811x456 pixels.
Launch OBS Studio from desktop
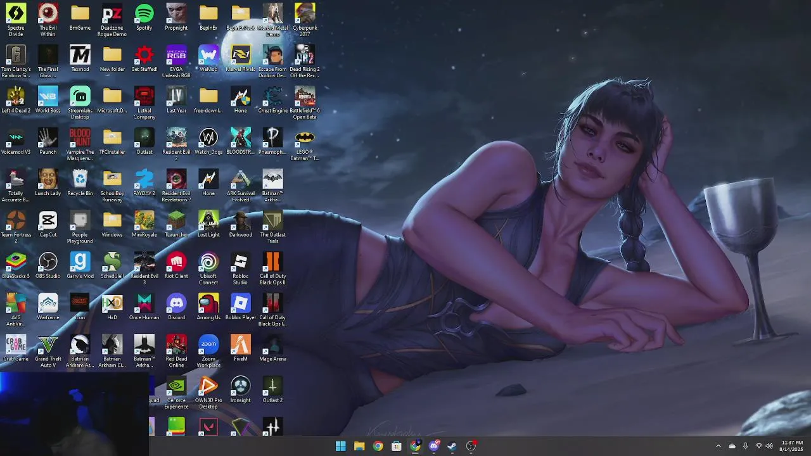coord(48,265)
